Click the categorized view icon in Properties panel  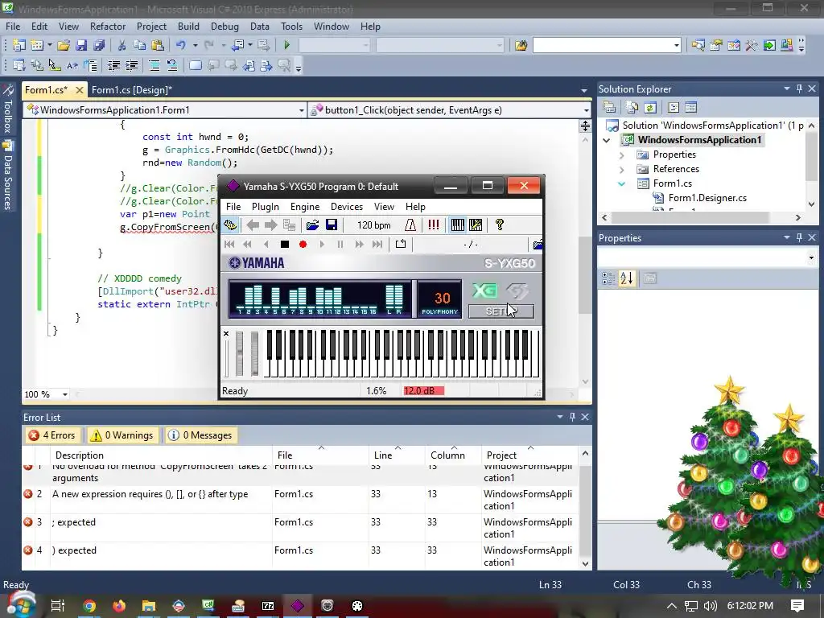(x=608, y=278)
